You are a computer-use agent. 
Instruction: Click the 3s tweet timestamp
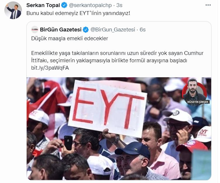pyautogui.click(x=120, y=5)
